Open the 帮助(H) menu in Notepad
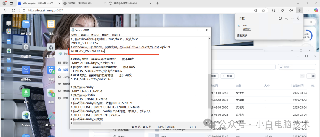This screenshot has width=320, height=137. (x=116, y=35)
